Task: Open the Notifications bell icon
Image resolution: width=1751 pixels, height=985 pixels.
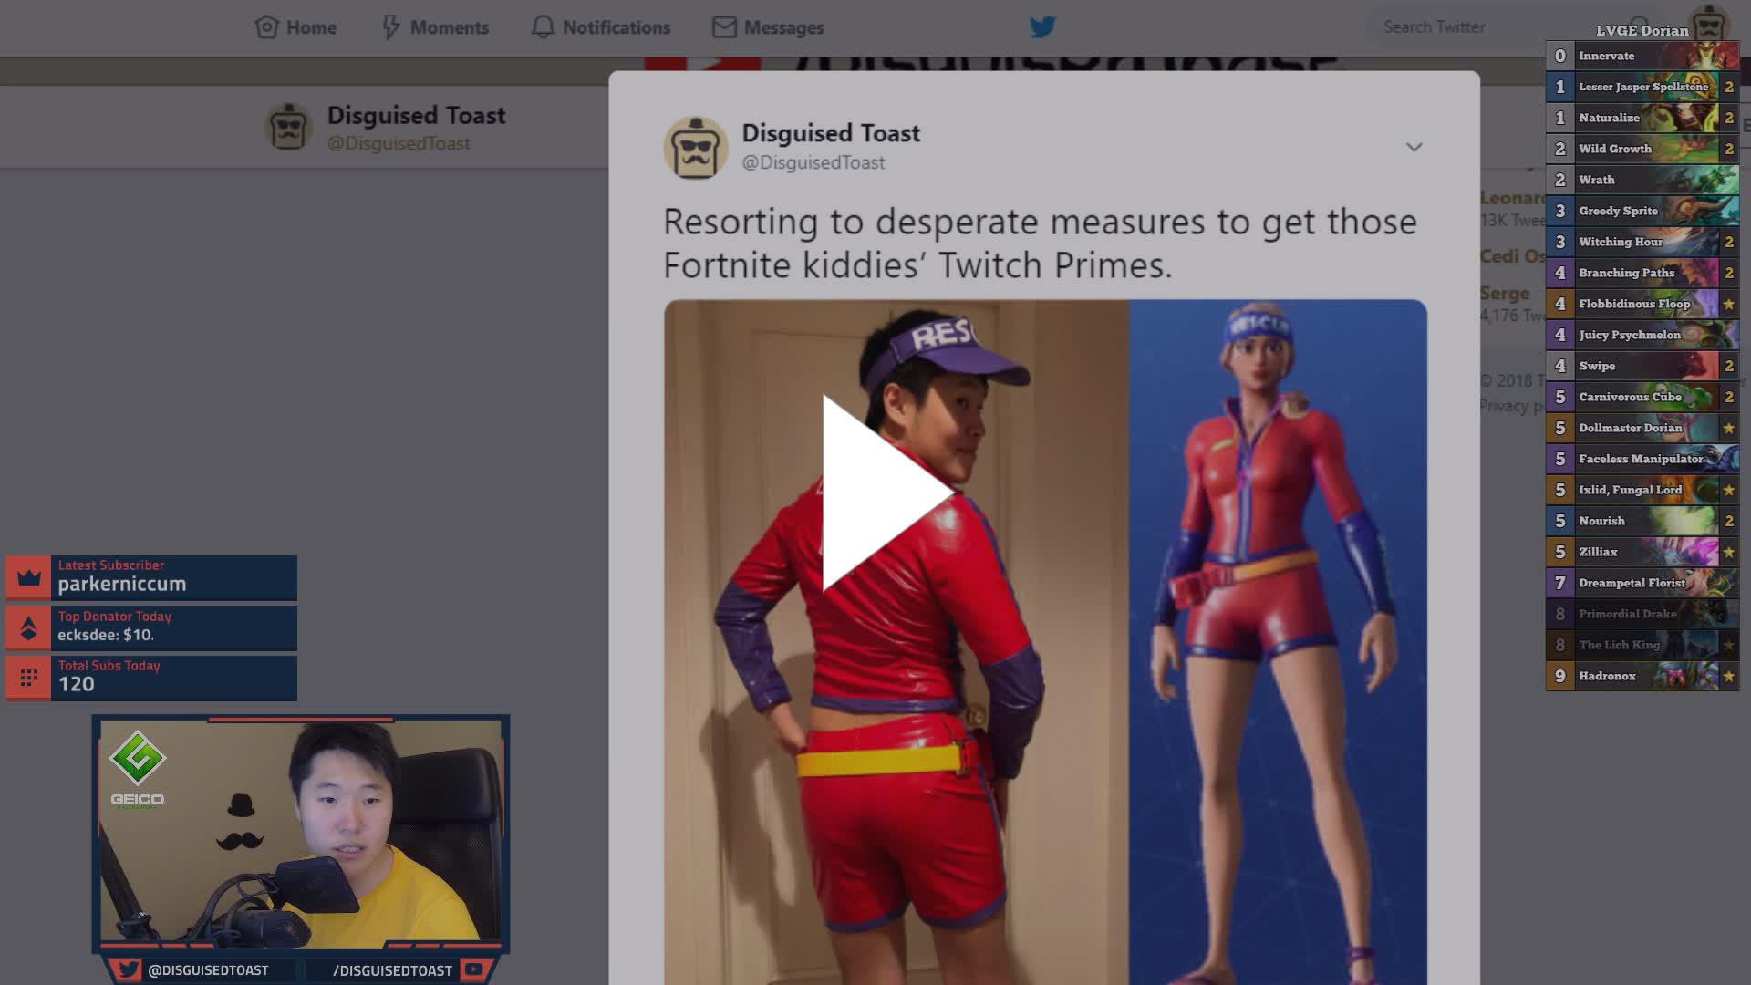Action: (543, 27)
